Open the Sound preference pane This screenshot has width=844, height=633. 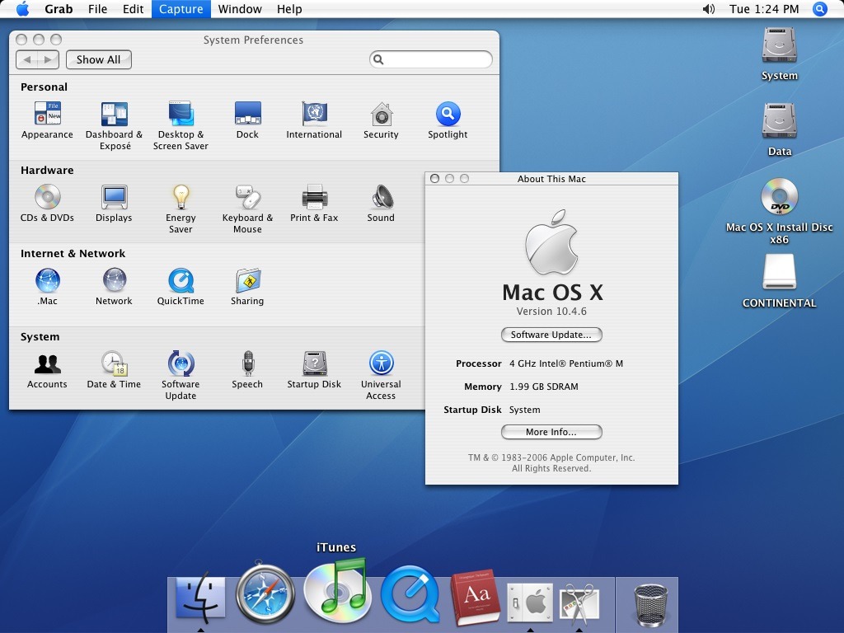[x=380, y=195]
